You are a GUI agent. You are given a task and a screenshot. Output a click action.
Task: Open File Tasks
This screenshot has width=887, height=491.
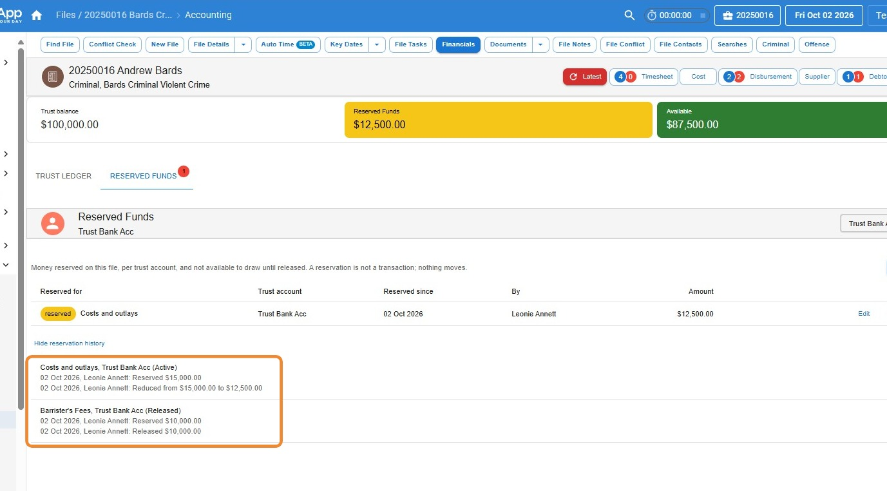point(411,44)
